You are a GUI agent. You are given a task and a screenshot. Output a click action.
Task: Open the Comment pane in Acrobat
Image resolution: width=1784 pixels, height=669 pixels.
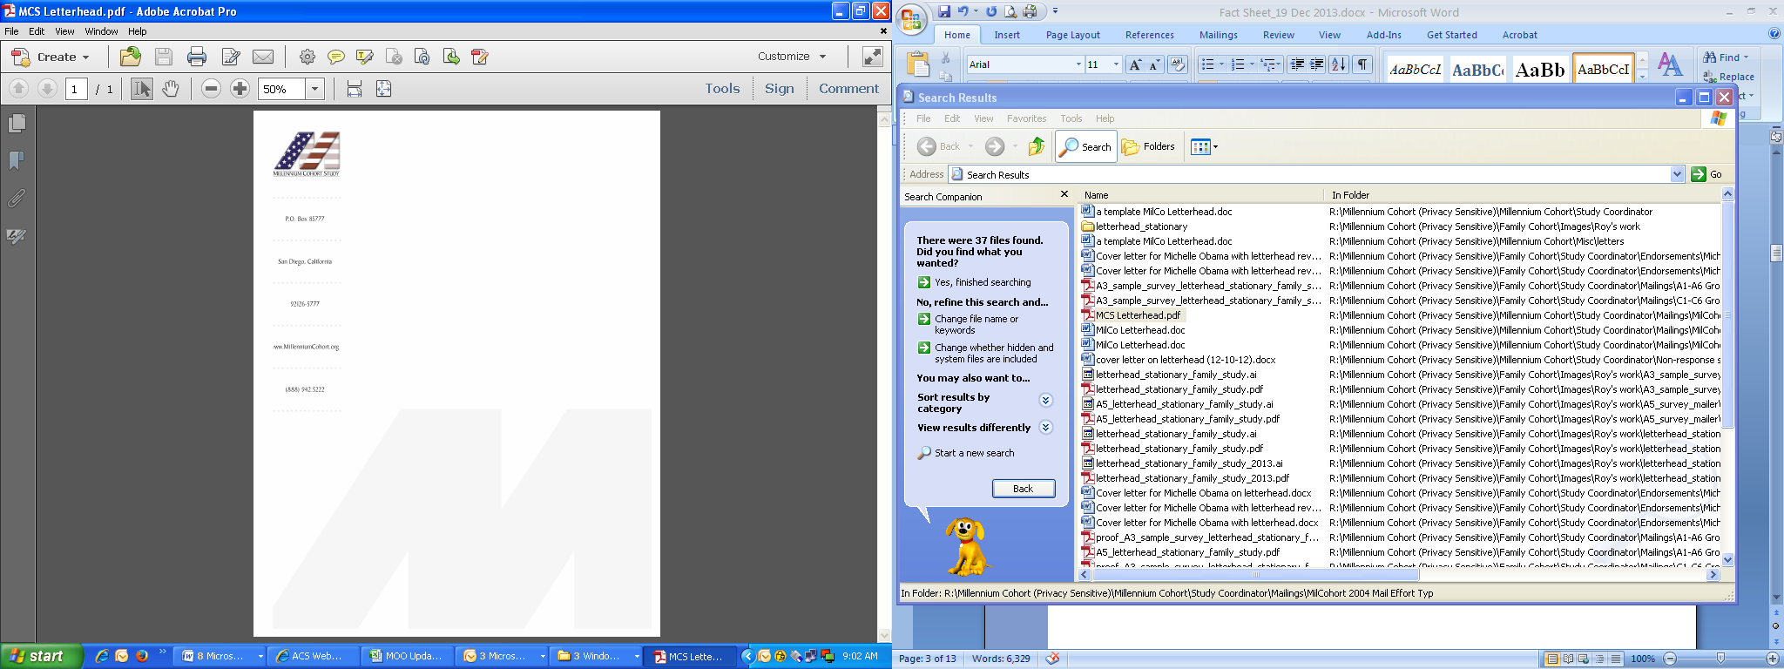(849, 89)
